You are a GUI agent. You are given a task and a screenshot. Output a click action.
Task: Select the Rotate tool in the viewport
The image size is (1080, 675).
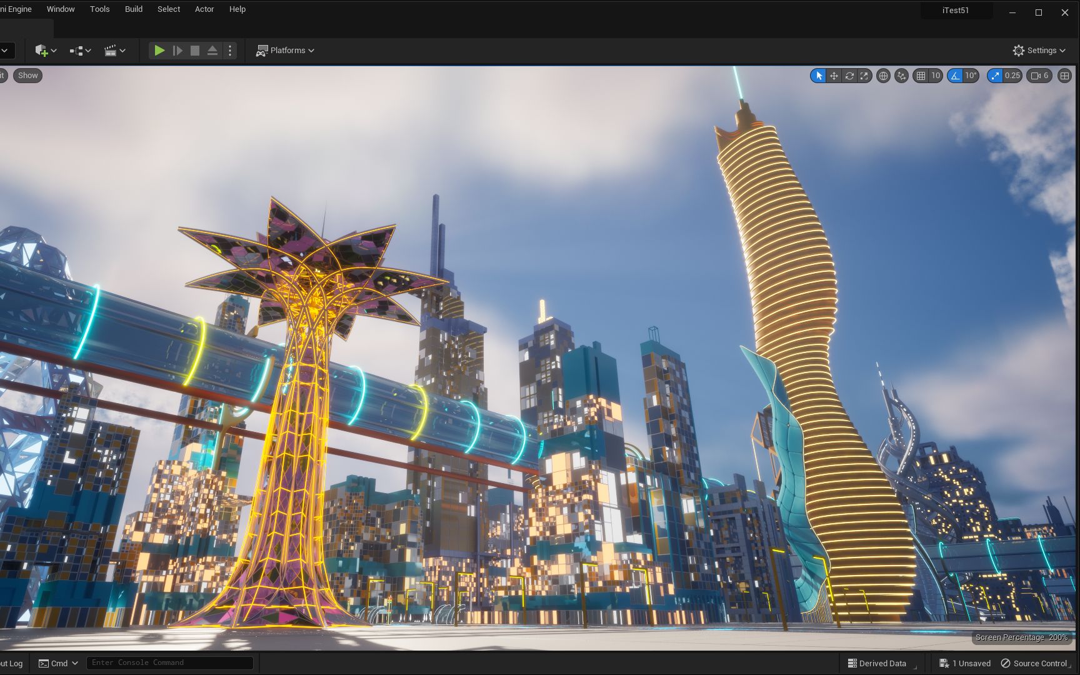[x=849, y=76]
